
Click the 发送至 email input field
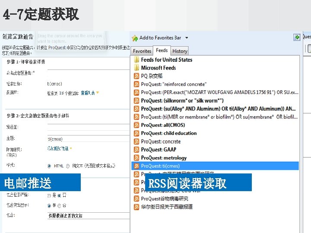[89, 127]
